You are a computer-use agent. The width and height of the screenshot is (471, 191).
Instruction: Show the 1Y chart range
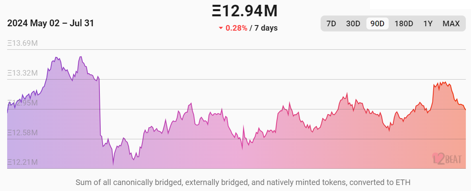tap(428, 23)
